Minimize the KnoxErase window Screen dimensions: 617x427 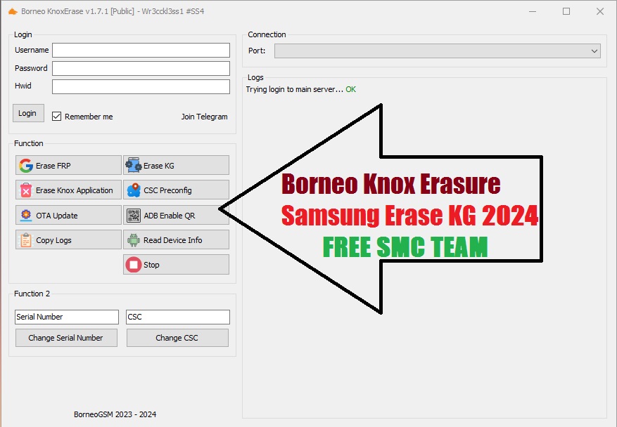point(533,11)
